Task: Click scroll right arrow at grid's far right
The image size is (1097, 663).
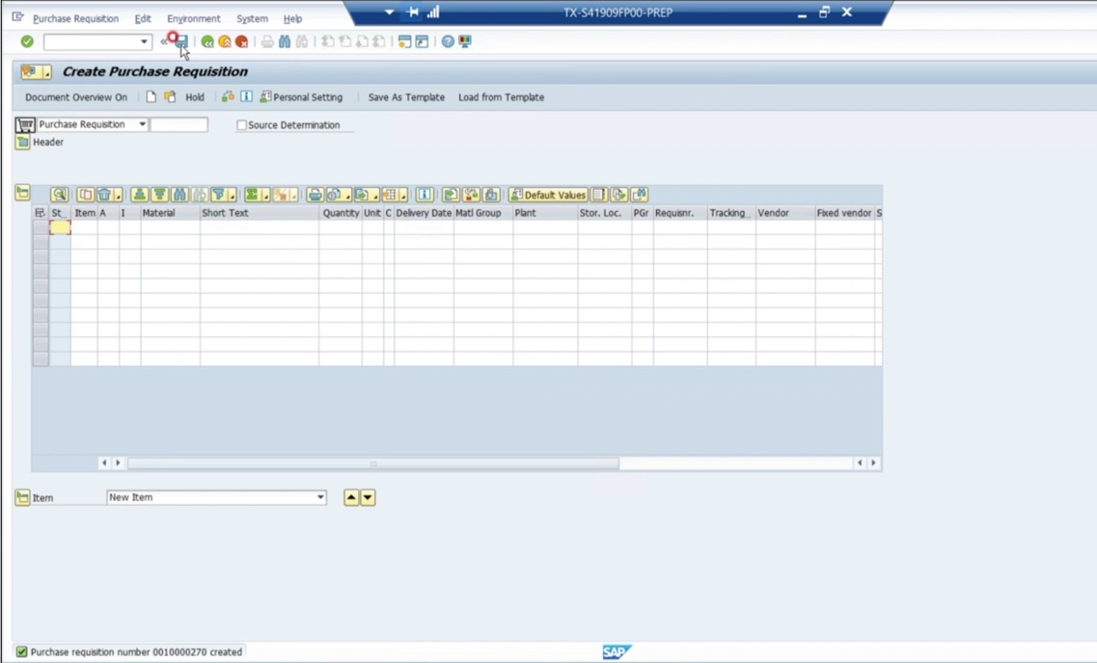Action: [x=873, y=464]
